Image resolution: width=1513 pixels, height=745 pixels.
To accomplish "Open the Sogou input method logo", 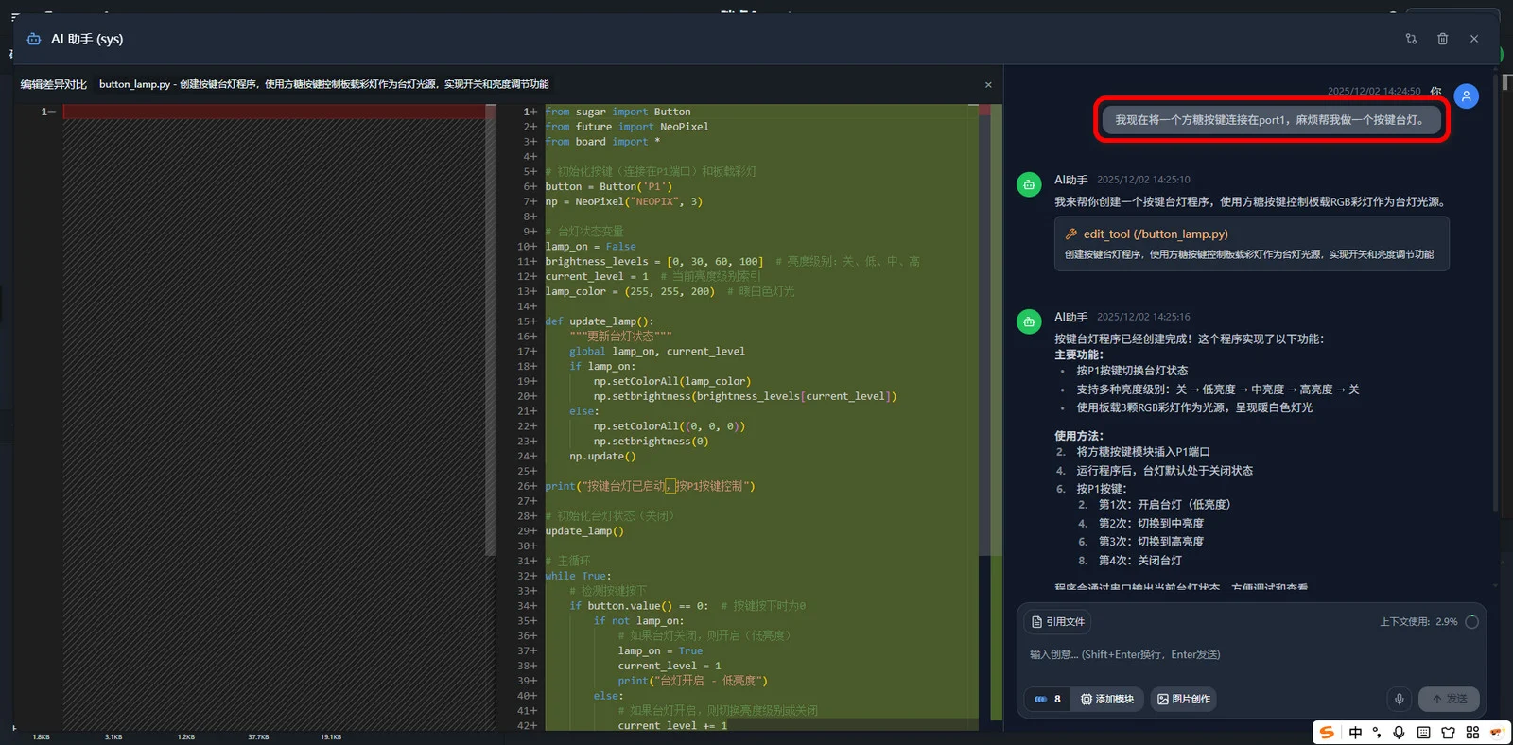I will click(1328, 733).
